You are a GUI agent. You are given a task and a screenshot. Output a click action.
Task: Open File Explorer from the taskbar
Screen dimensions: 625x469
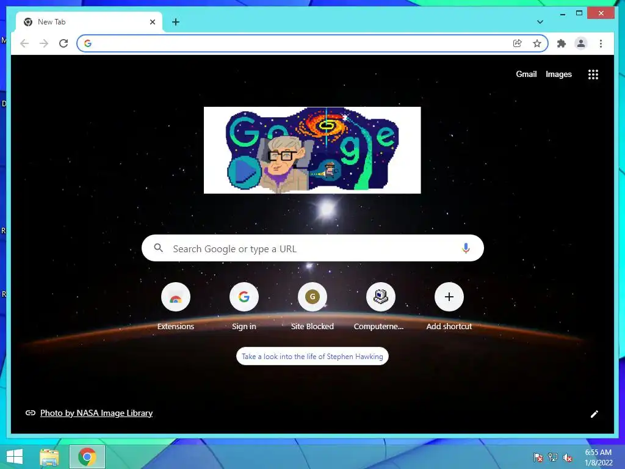(49, 457)
